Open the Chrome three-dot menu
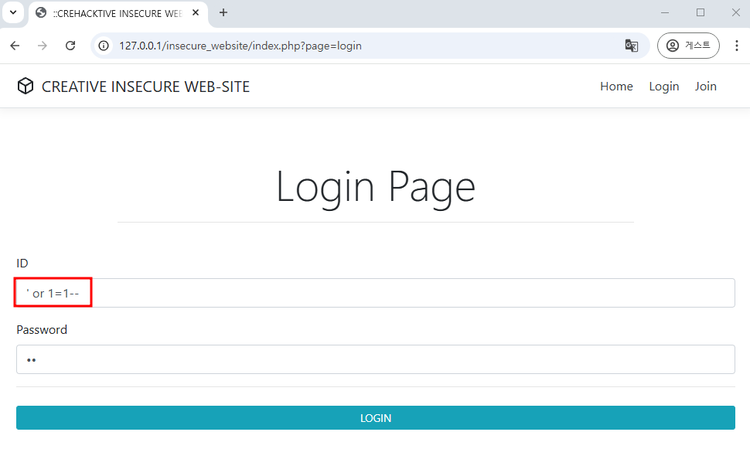750x449 pixels. (x=737, y=46)
